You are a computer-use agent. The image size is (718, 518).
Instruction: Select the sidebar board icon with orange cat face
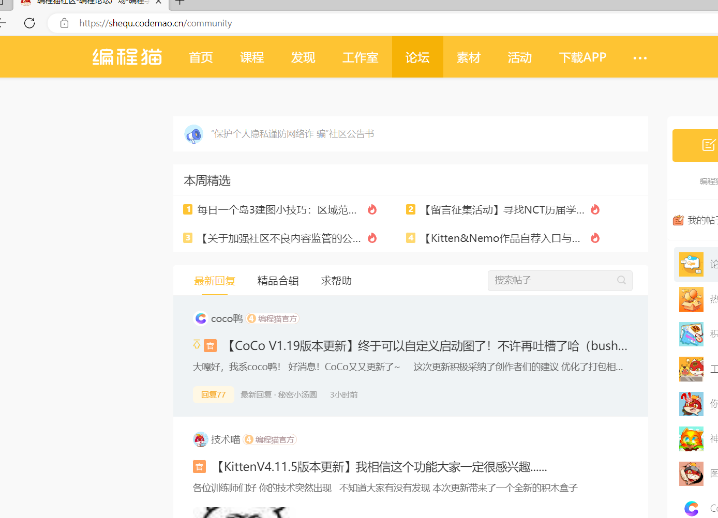691,439
